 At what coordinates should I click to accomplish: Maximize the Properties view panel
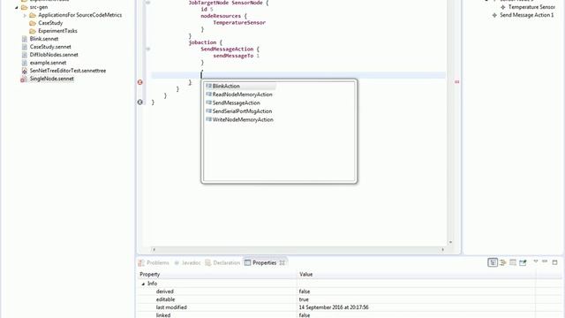click(x=555, y=262)
